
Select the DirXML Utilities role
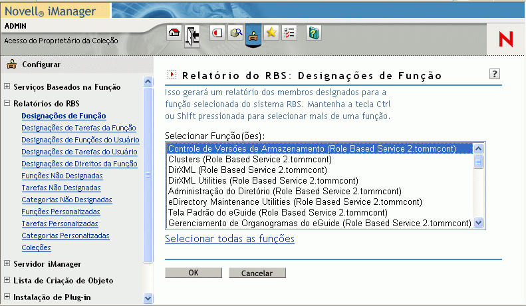(320, 180)
